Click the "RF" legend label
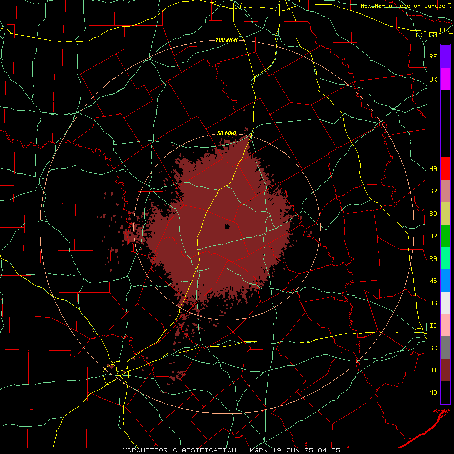Image resolution: width=454 pixels, height=454 pixels. click(x=433, y=57)
